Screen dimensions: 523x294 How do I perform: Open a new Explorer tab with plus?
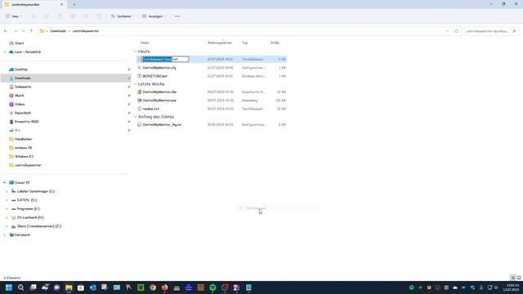click(x=74, y=4)
